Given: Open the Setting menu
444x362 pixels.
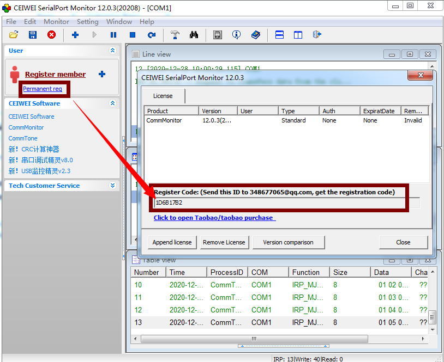Looking at the screenshot, I should (x=87, y=21).
